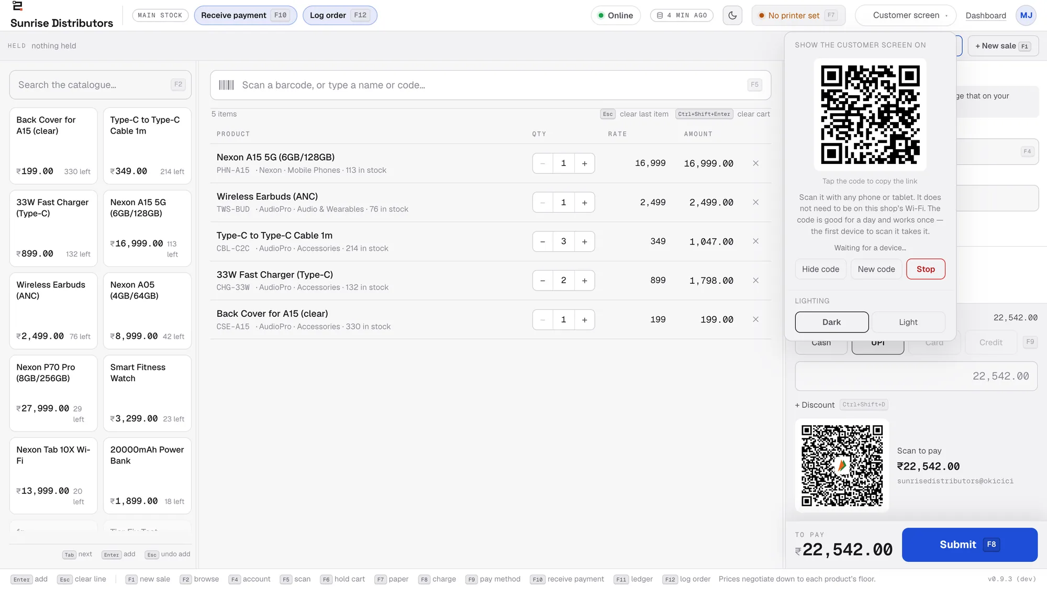Image resolution: width=1047 pixels, height=589 pixels.
Task: Increase Back Cover for A15 quantity
Action: pos(584,320)
